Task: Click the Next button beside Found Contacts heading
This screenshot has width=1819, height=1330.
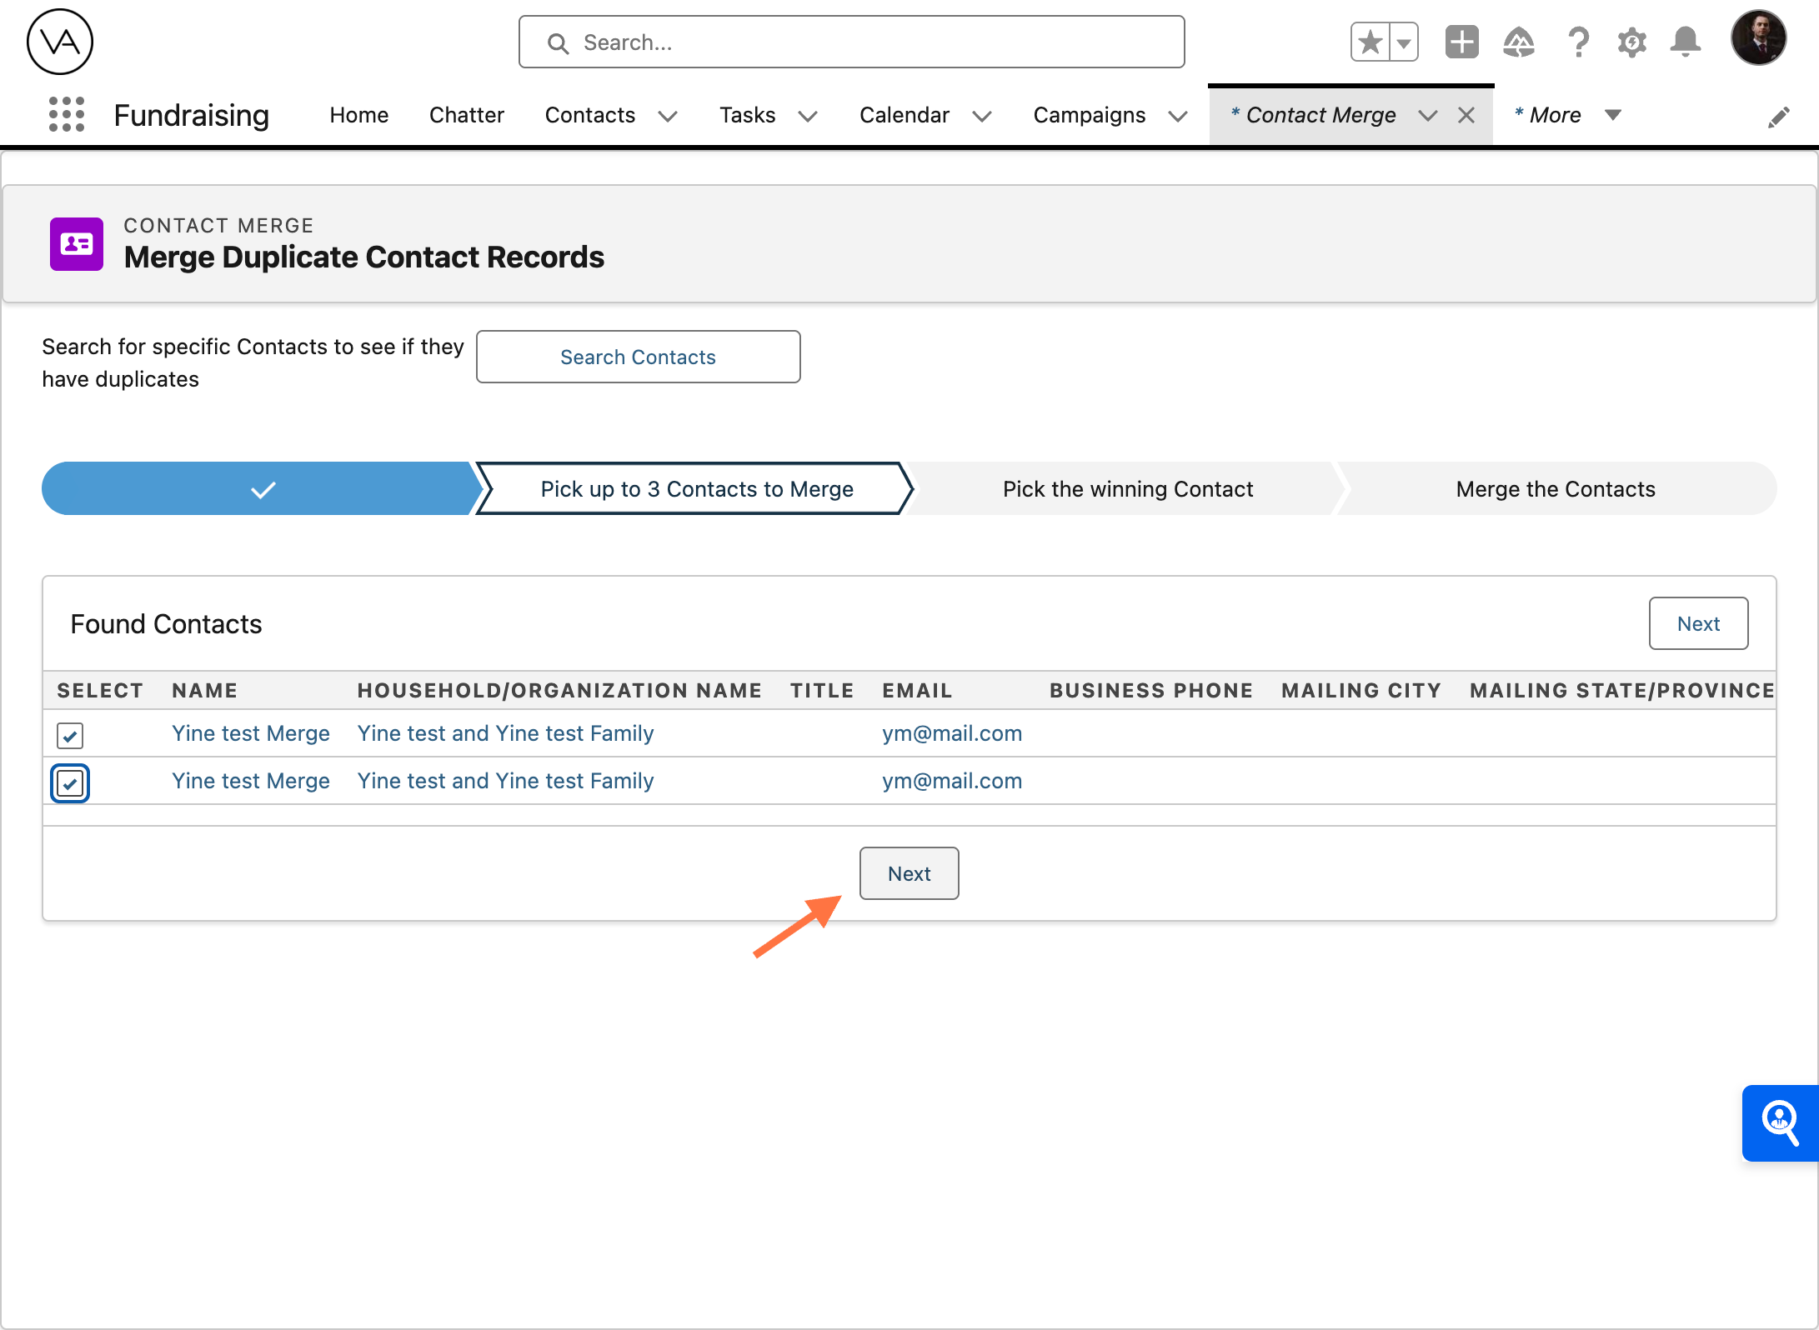Action: [x=1698, y=623]
